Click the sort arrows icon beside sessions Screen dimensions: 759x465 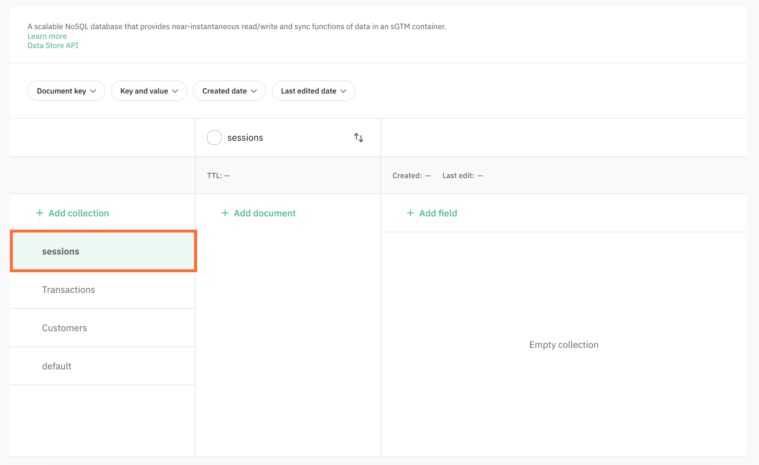point(358,137)
